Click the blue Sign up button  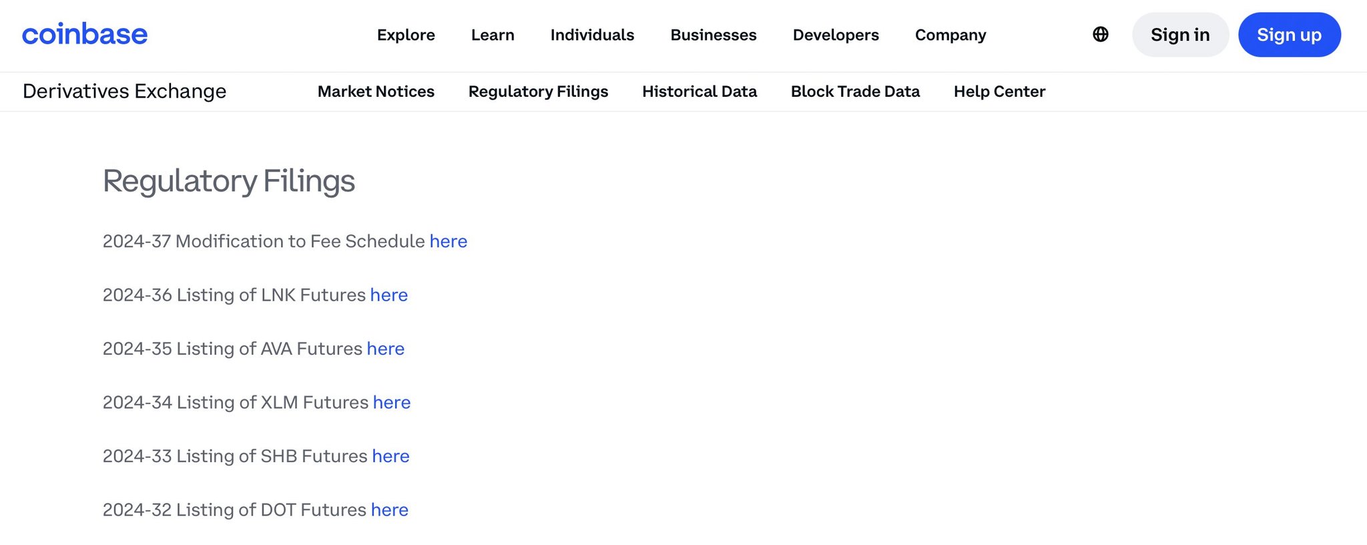pos(1289,35)
